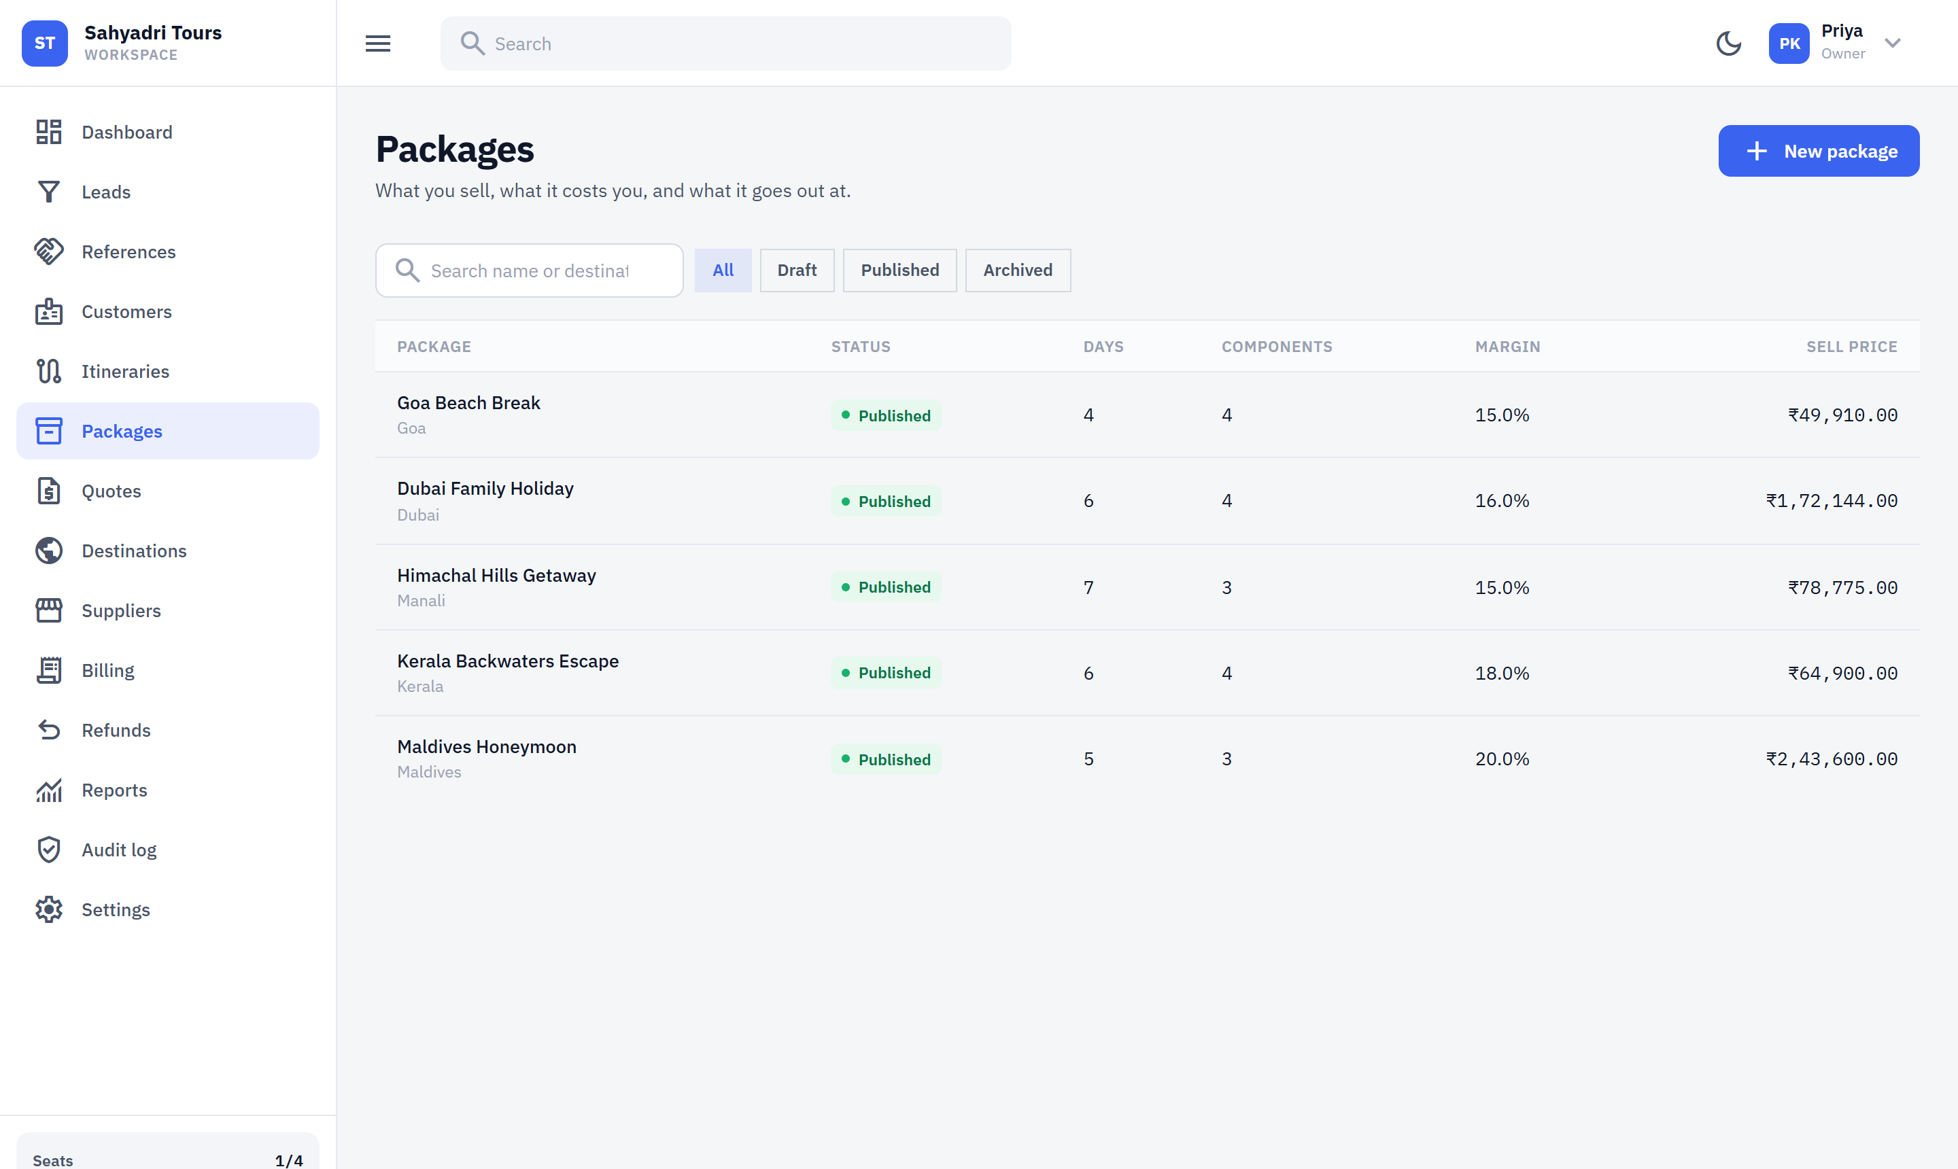Click the Audit log shield icon
Viewport: 1958px width, 1169px height.
click(48, 851)
